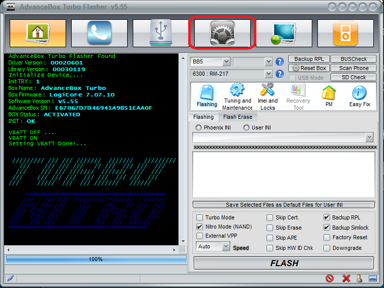This screenshot has height=288, width=384.
Task: Click the BUSCheck button
Action: pos(353,59)
